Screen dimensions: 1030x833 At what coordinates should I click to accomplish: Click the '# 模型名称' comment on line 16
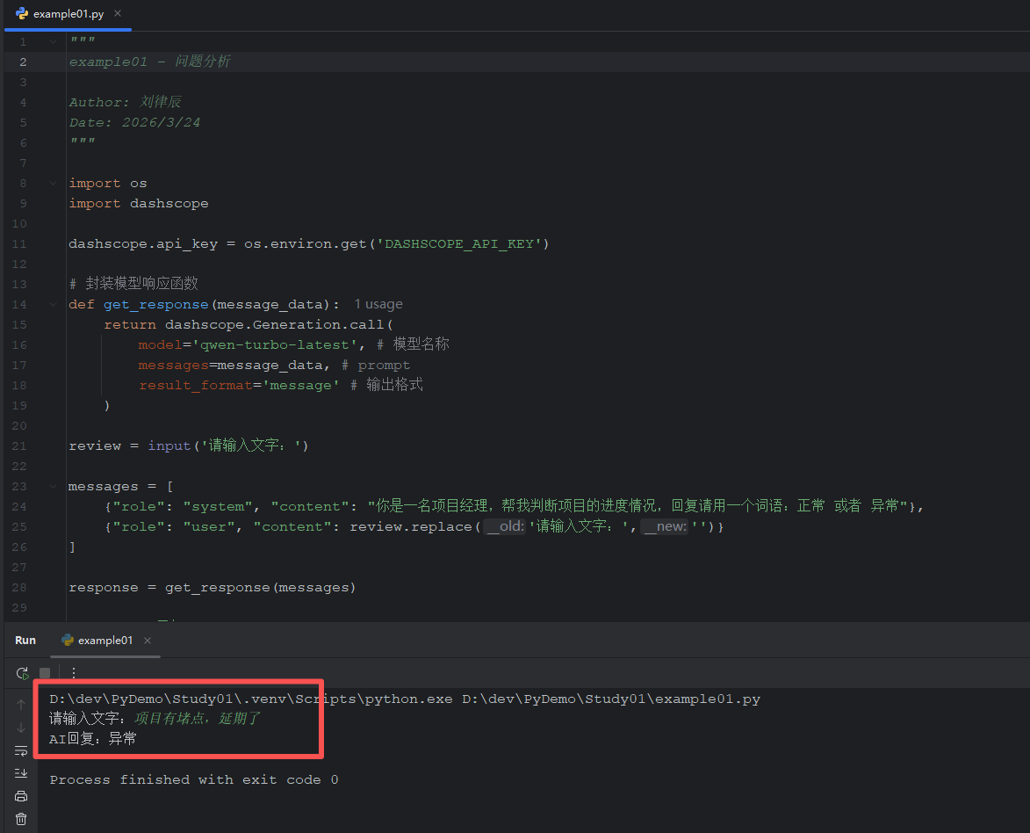[413, 344]
